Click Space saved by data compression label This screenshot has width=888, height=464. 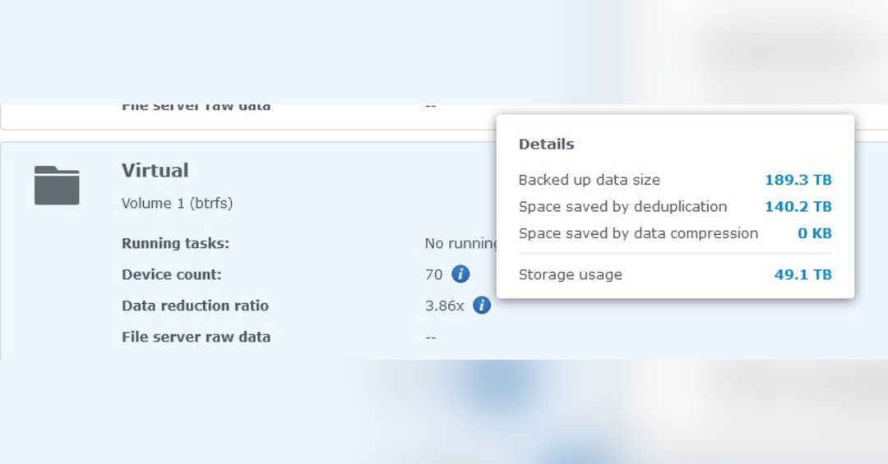click(x=638, y=233)
